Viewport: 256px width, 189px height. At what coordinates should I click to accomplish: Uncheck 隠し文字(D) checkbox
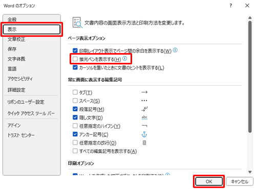click(x=75, y=117)
